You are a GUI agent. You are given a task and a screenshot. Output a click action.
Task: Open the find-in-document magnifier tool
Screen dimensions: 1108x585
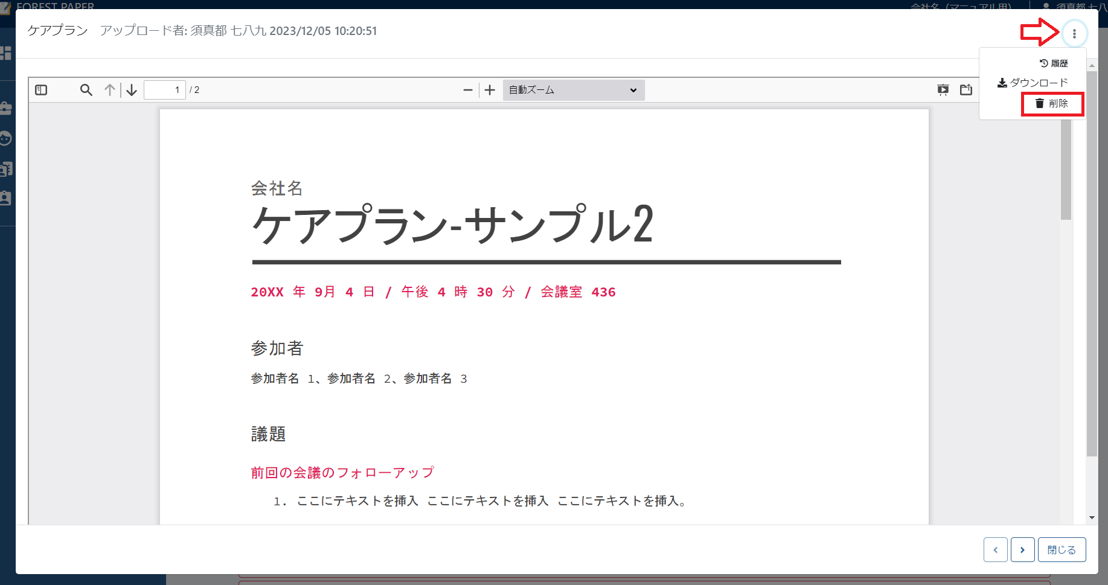pos(86,90)
